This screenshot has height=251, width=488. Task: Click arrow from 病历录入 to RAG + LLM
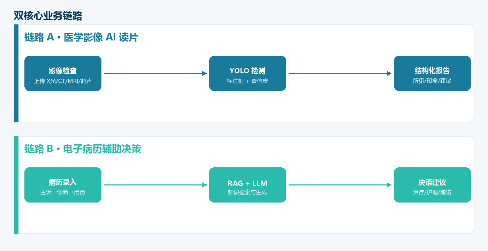tap(155, 185)
